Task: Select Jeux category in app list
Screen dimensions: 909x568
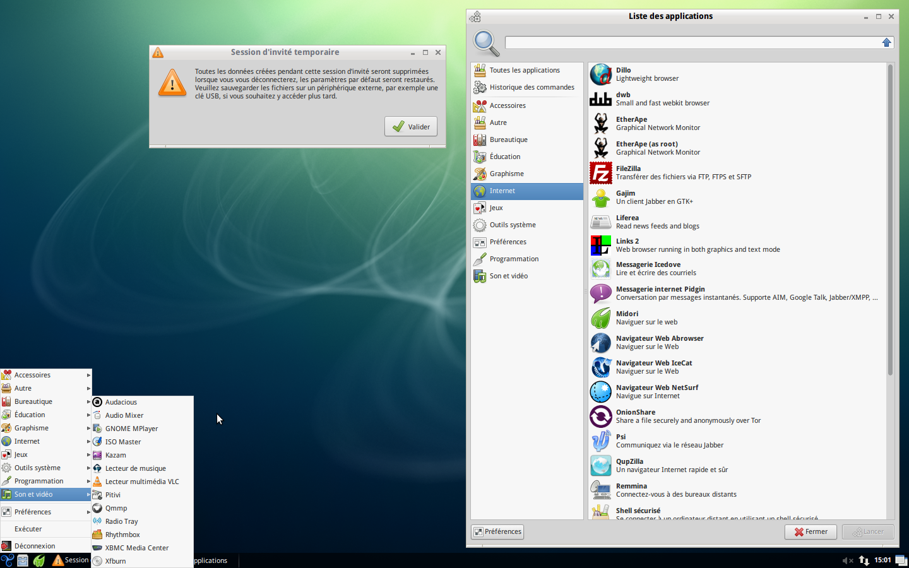Action: coord(527,208)
